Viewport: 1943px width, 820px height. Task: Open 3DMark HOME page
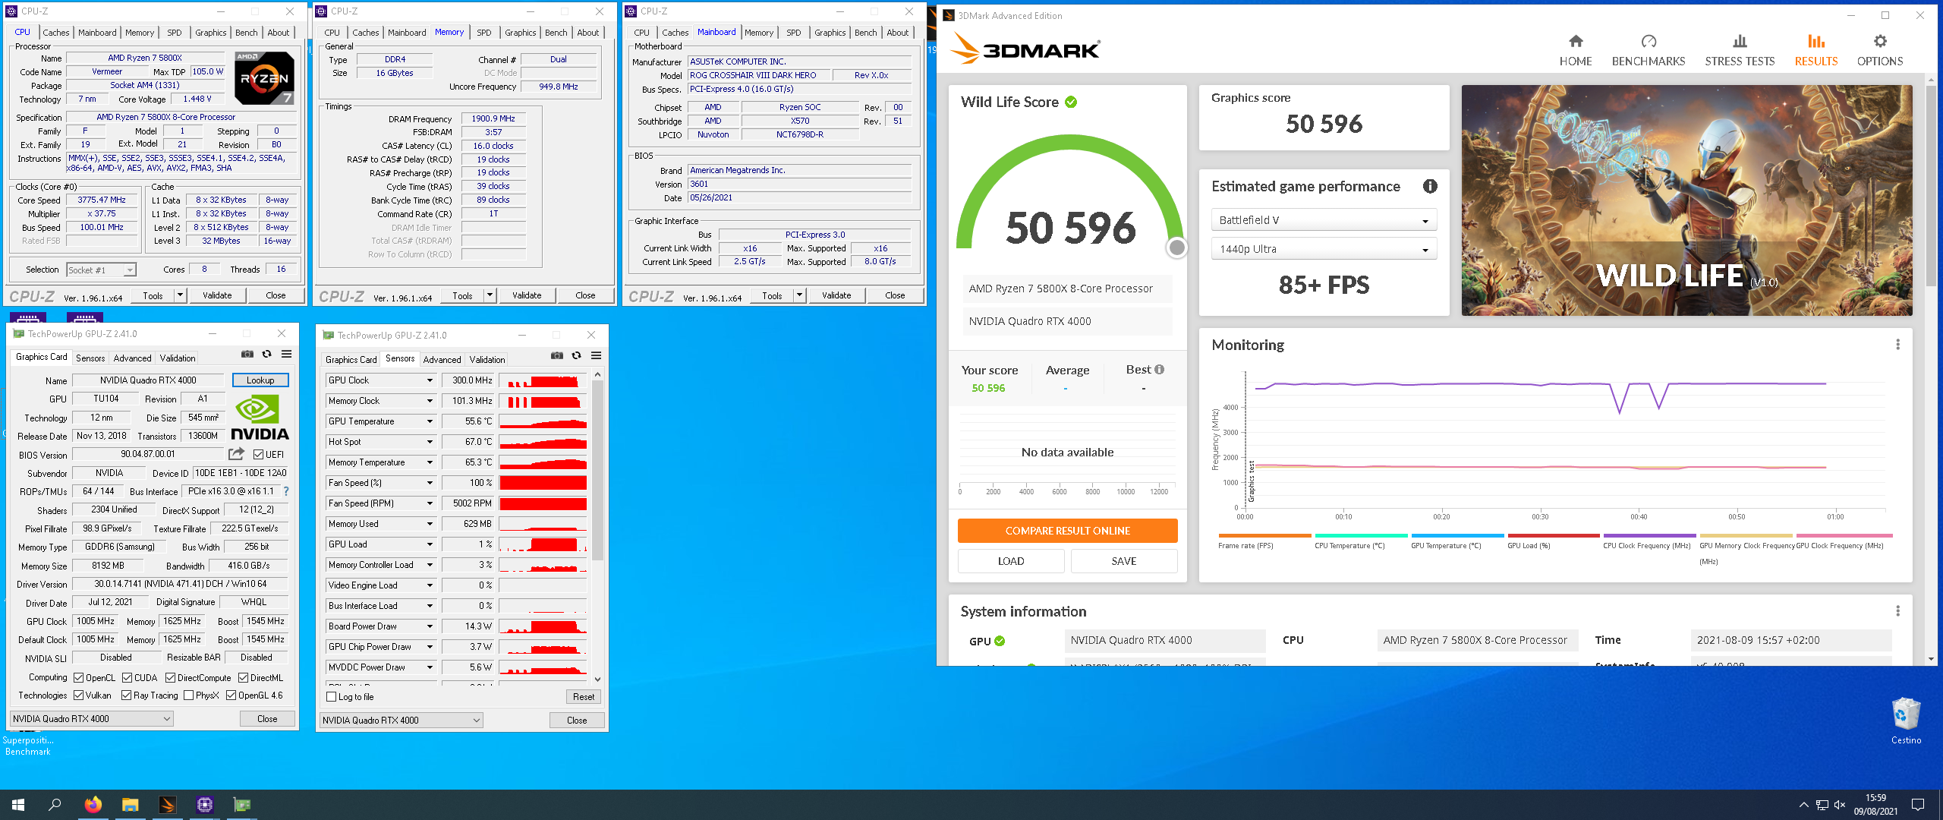point(1576,50)
